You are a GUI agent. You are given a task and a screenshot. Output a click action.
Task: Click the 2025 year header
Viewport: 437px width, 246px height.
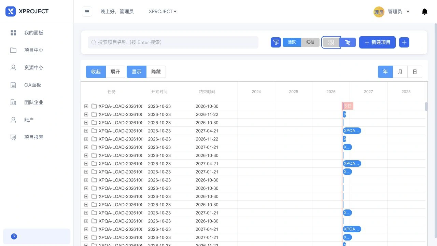pos(294,92)
